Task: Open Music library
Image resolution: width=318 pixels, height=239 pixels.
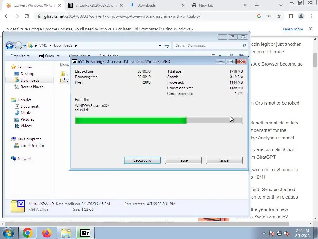Action: point(25,113)
